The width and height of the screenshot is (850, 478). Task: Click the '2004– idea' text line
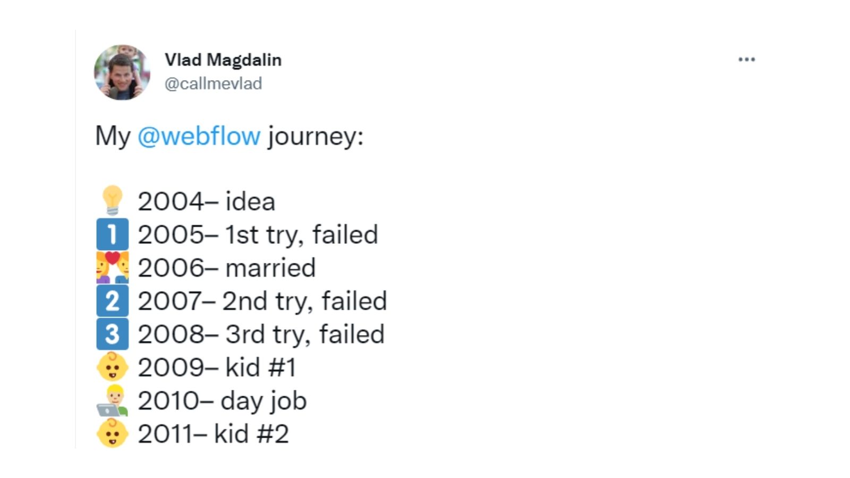pos(207,202)
